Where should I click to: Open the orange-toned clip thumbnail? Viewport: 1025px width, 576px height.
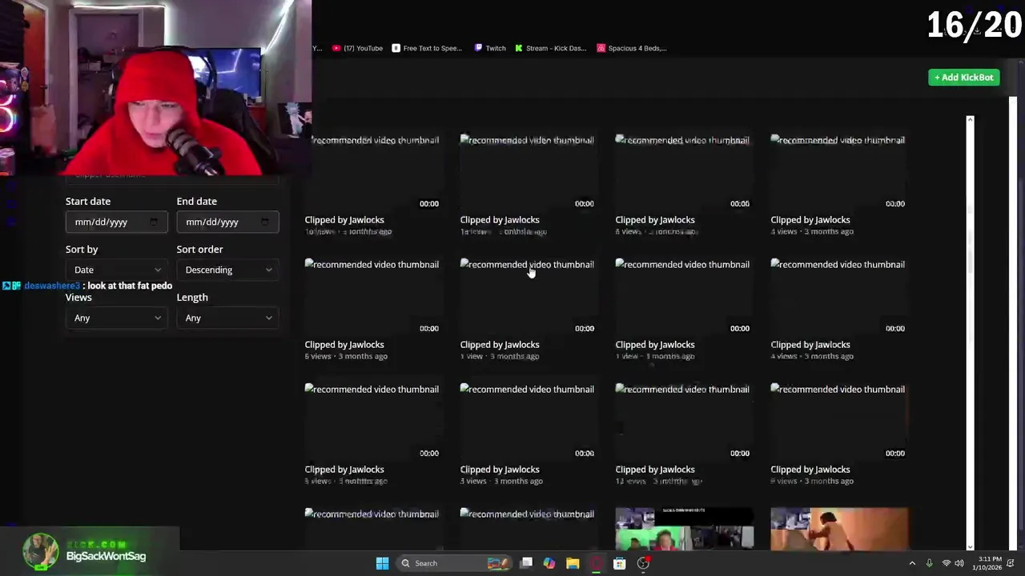pos(839,529)
